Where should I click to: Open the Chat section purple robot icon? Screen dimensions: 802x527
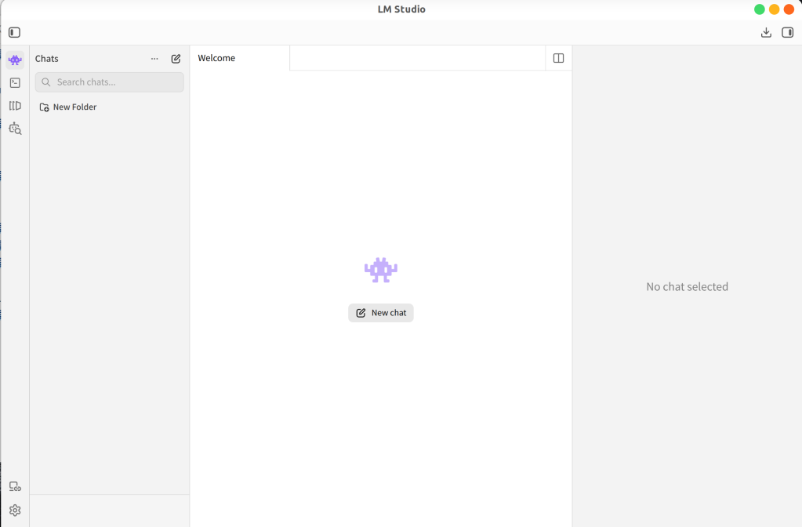(x=15, y=60)
